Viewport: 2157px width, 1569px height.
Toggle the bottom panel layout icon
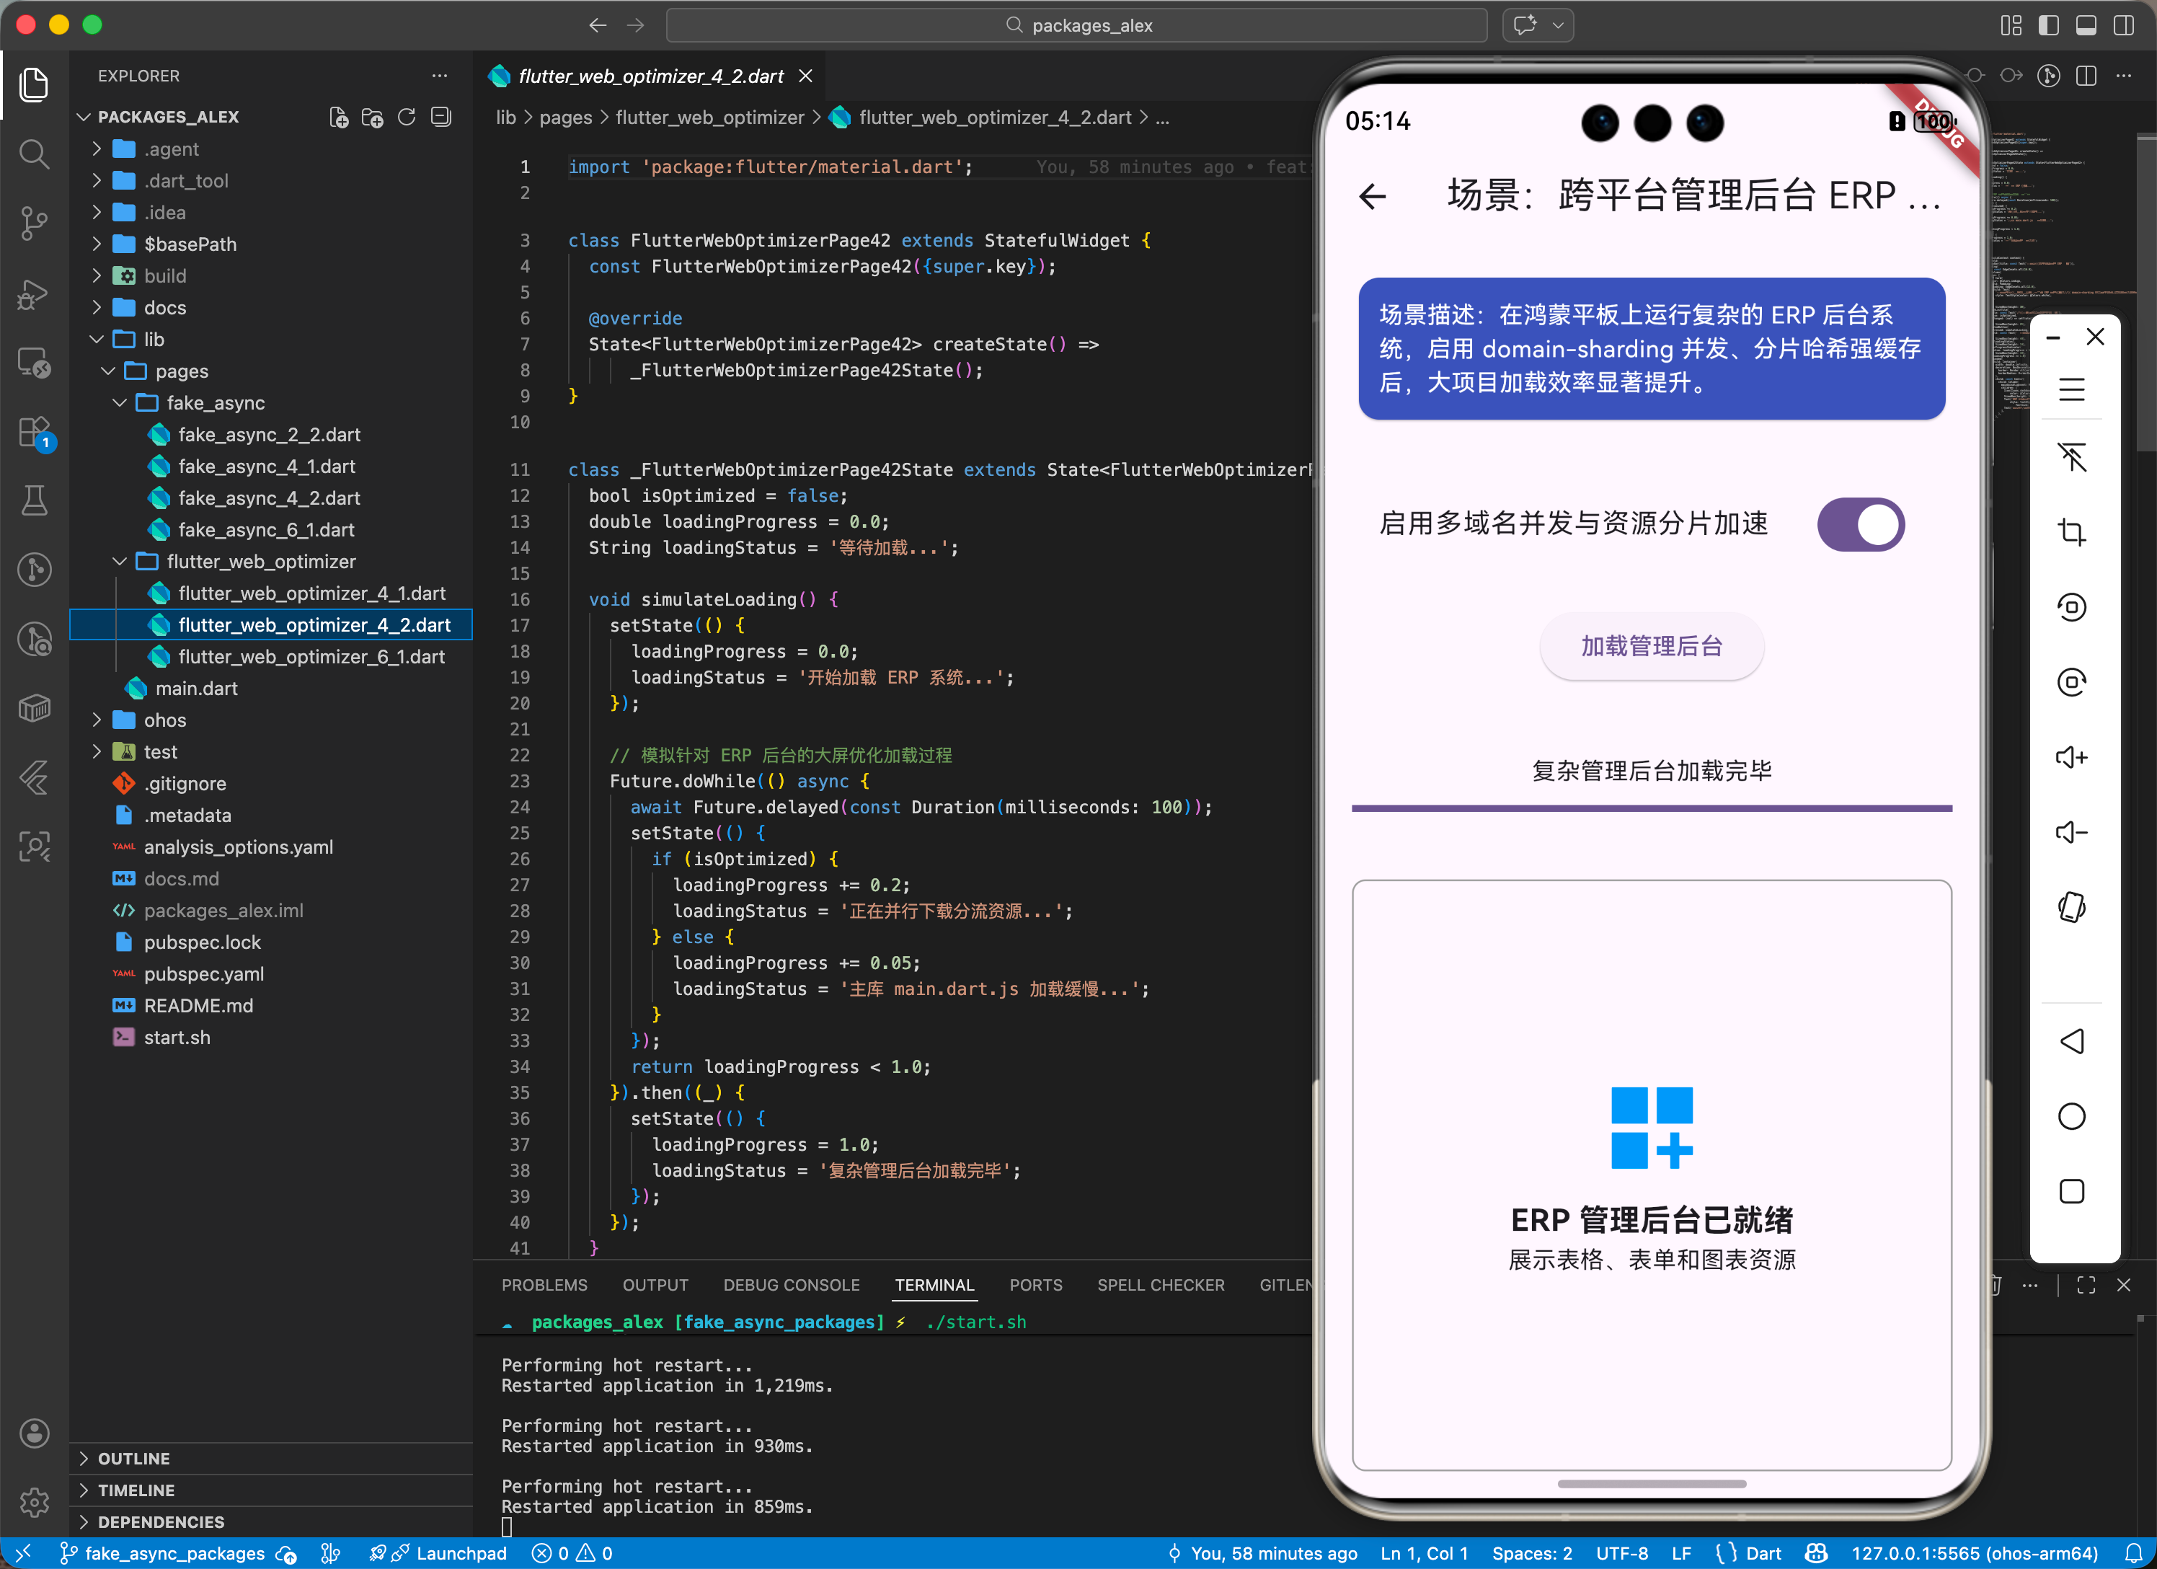pyautogui.click(x=2086, y=26)
